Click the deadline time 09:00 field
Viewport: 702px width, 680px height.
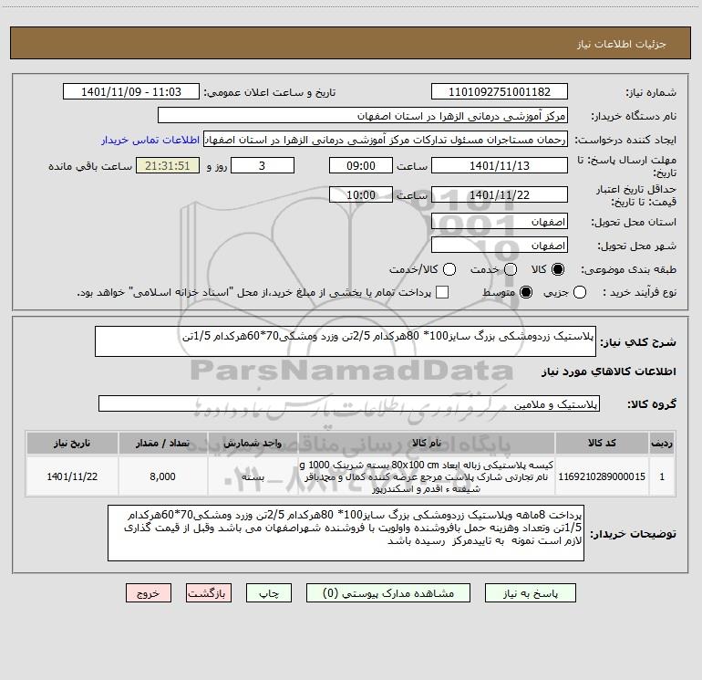click(x=361, y=165)
